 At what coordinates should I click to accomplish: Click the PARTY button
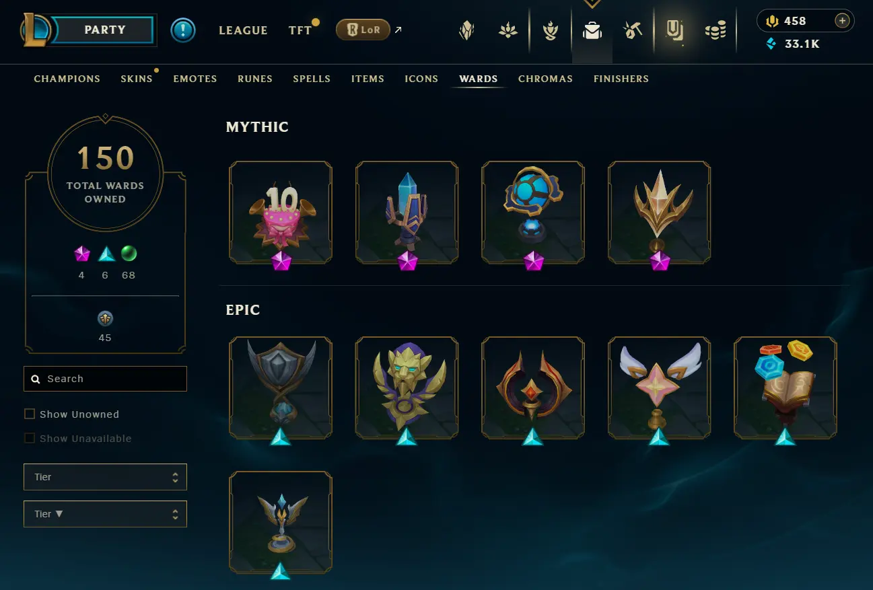tap(105, 30)
